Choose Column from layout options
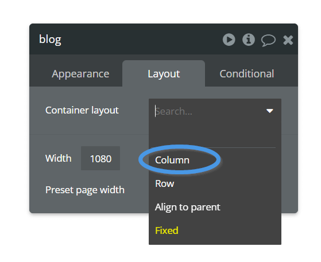321x262 pixels. (172, 160)
